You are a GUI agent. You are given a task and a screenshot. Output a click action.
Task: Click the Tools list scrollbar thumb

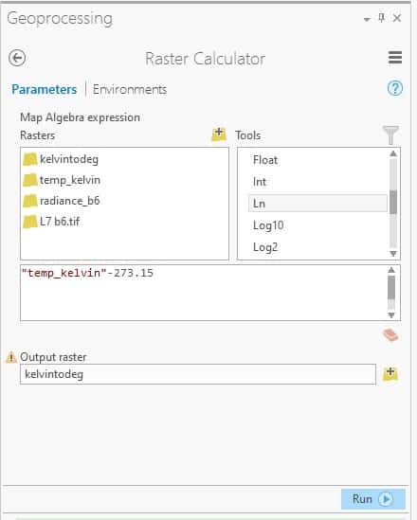393,203
